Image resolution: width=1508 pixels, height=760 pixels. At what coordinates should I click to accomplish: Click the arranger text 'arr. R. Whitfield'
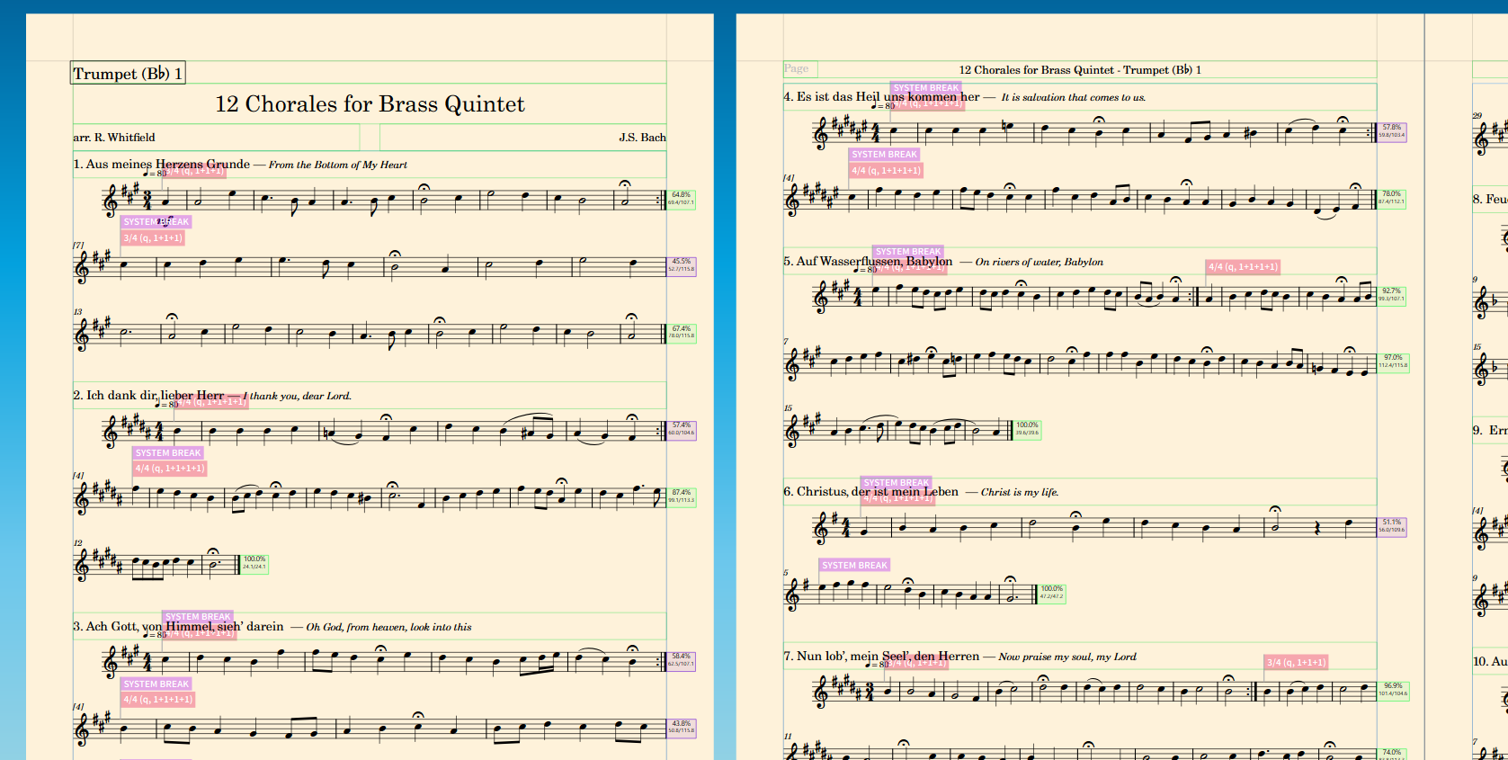114,138
